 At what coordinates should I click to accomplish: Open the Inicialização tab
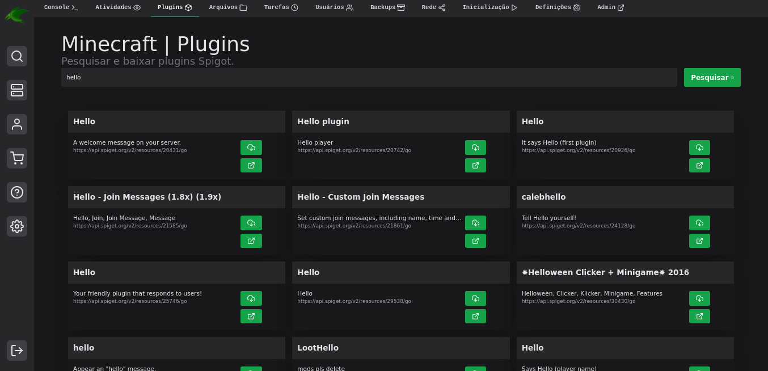point(490,8)
